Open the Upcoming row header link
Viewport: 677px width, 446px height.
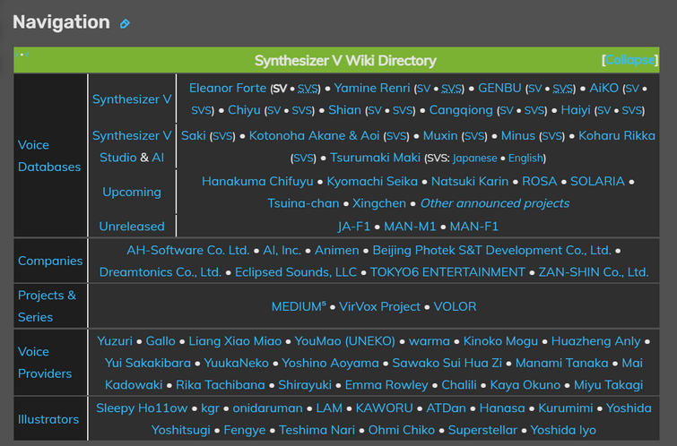pyautogui.click(x=132, y=192)
